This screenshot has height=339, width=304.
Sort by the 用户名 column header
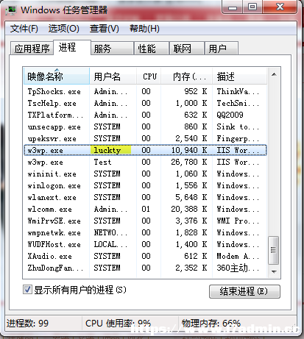113,76
